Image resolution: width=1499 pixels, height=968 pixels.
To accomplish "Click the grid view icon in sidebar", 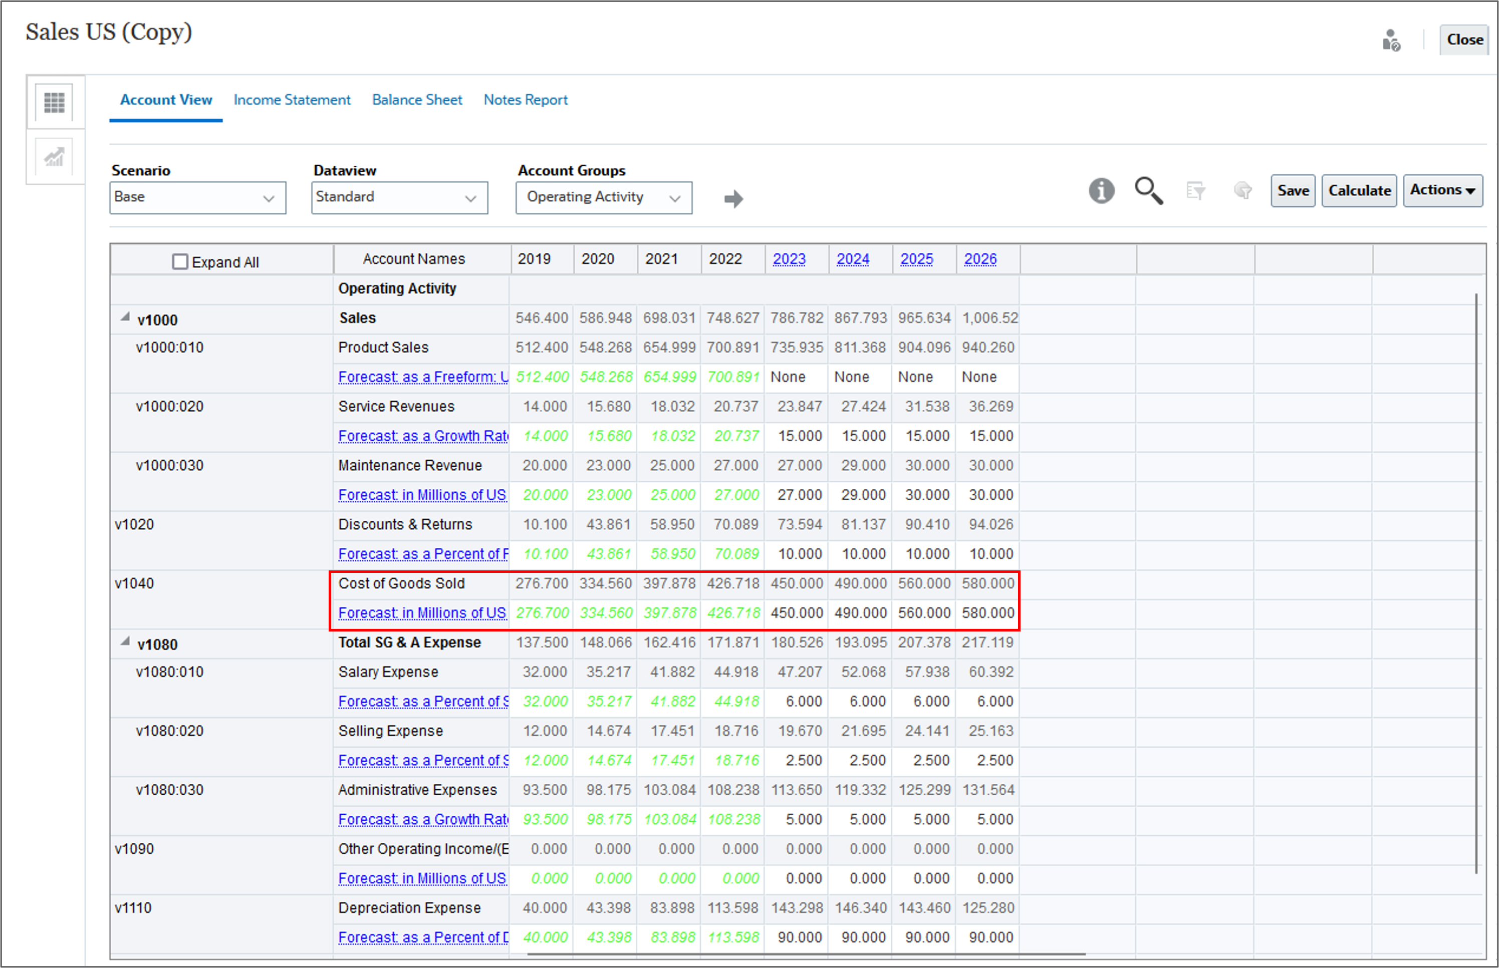I will [54, 103].
